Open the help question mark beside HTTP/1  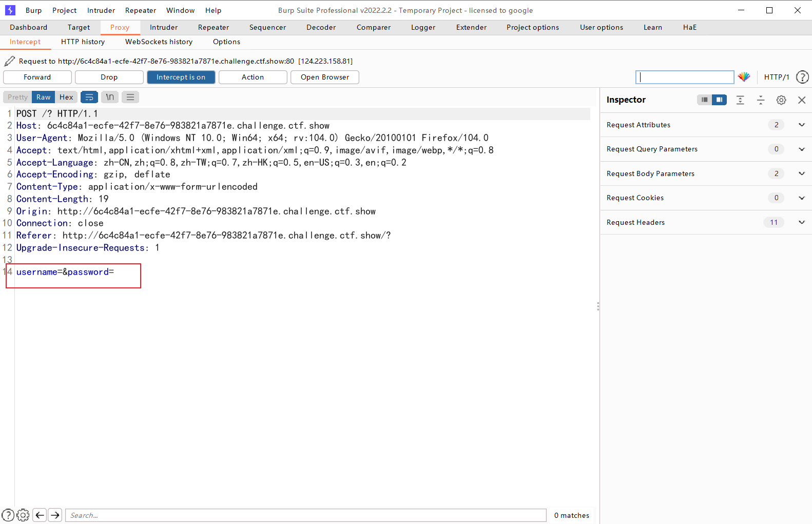click(x=802, y=77)
